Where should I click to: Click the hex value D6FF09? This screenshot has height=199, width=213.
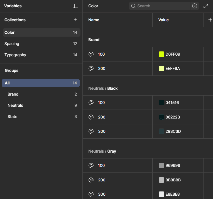(173, 54)
